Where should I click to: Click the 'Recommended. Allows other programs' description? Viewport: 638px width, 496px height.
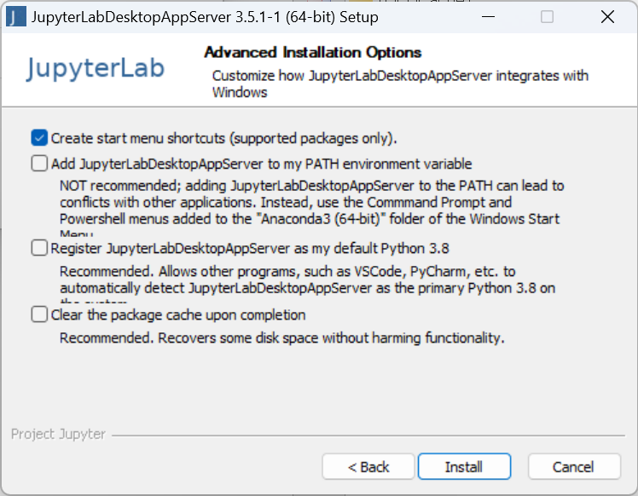[308, 285]
